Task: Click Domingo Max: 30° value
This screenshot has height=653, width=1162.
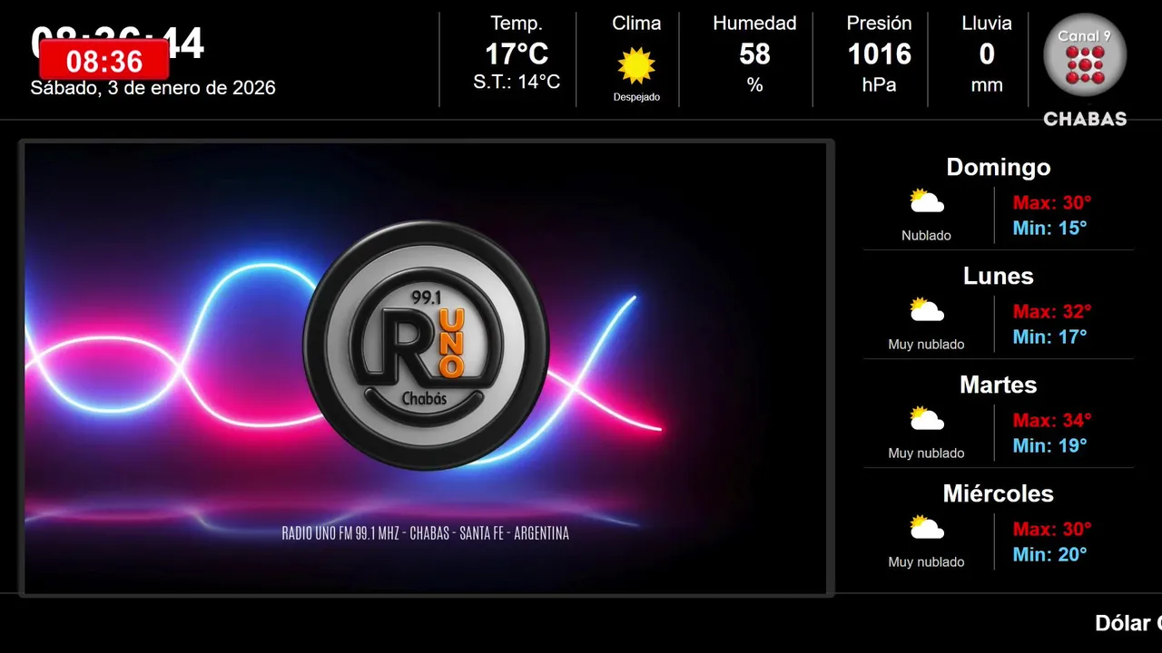Action: click(x=1052, y=202)
